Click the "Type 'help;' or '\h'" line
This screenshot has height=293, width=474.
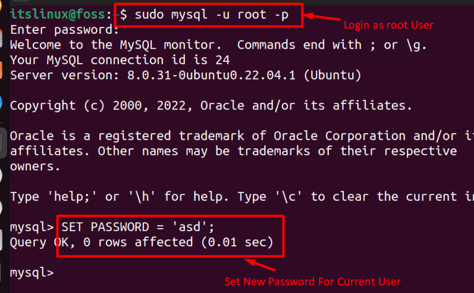coord(242,197)
